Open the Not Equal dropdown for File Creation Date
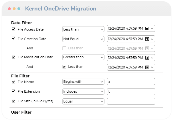 (83, 39)
